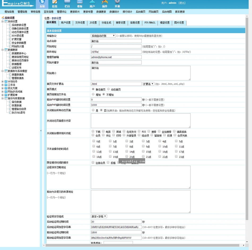Switch to the 文件设置 tab

click(80, 23)
